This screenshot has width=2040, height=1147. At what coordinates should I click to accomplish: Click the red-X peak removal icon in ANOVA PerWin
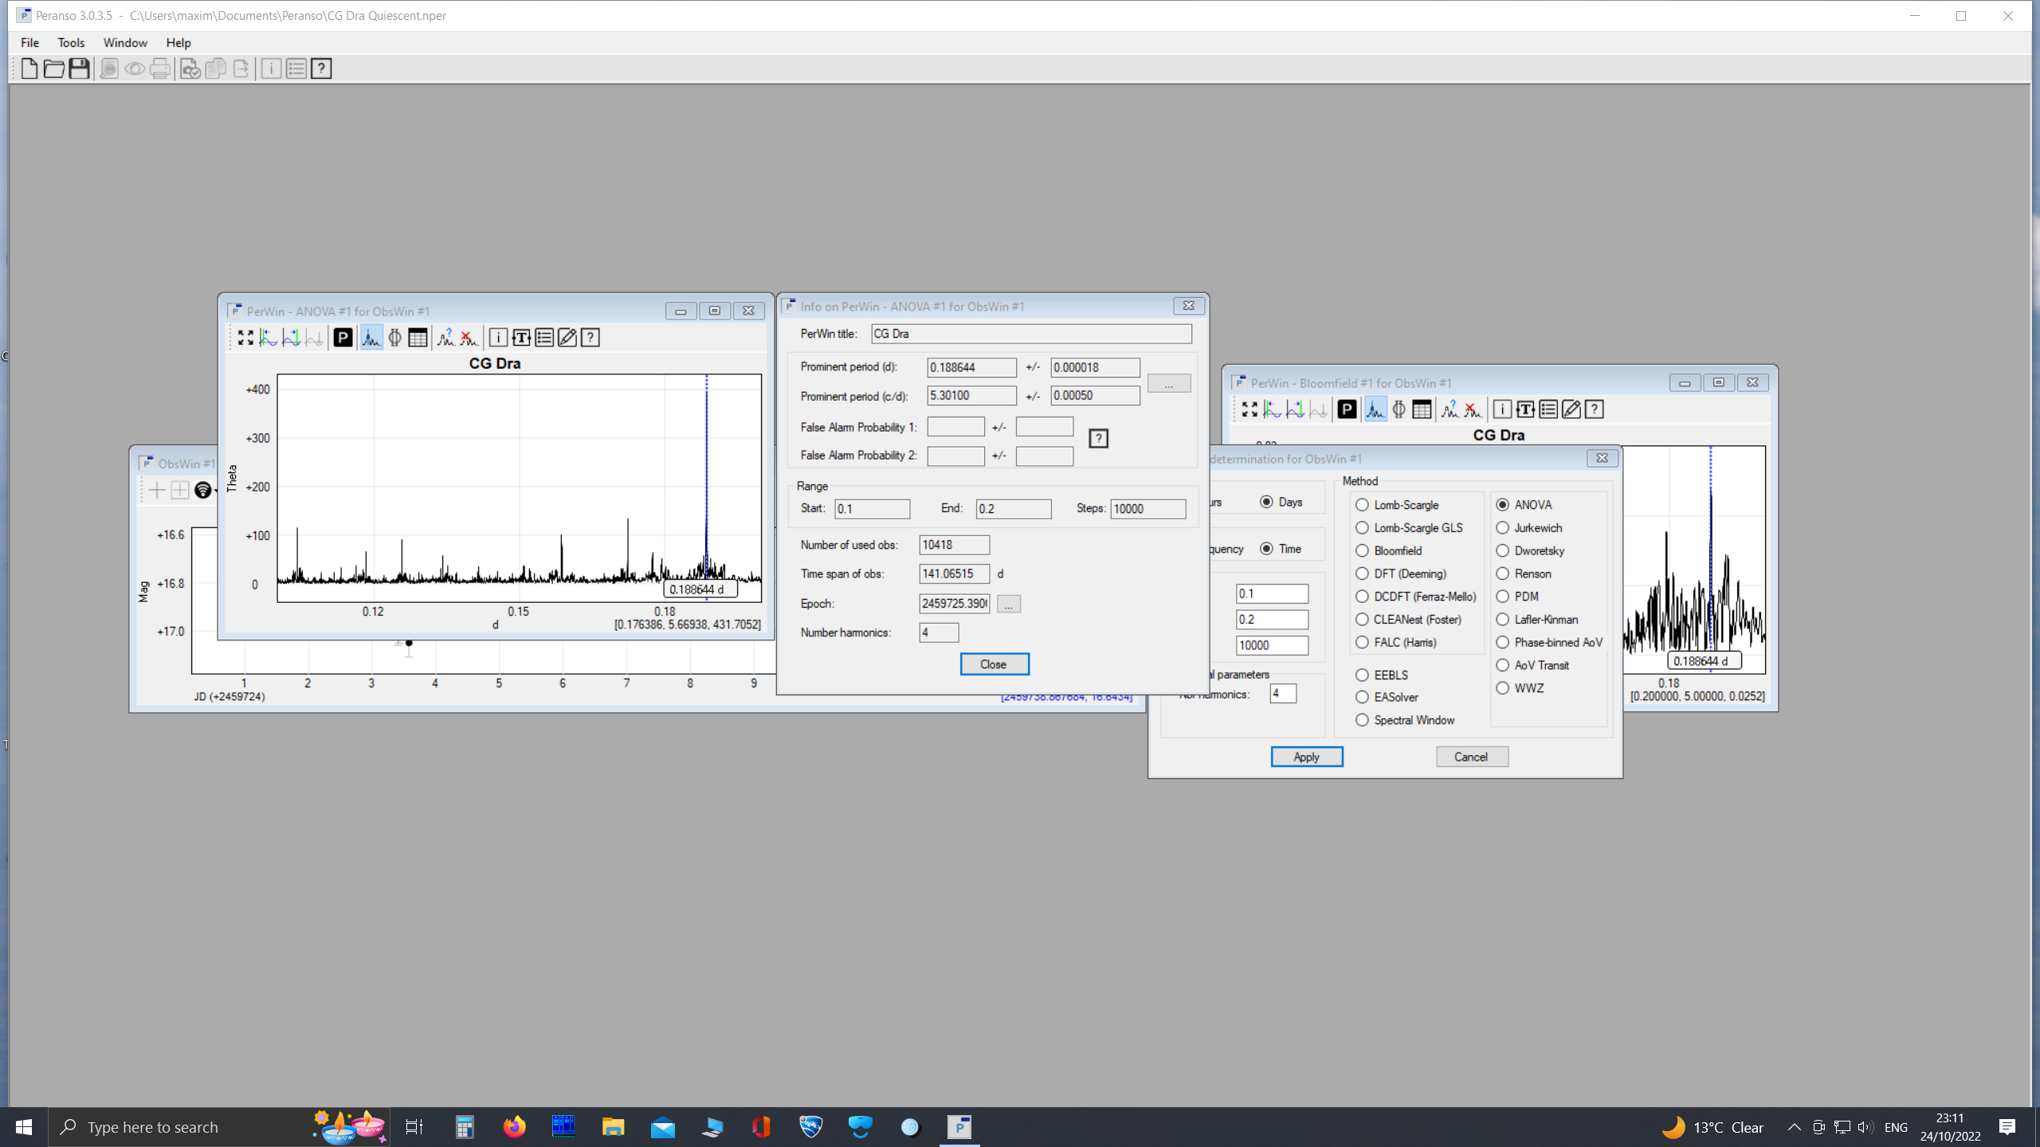(469, 338)
